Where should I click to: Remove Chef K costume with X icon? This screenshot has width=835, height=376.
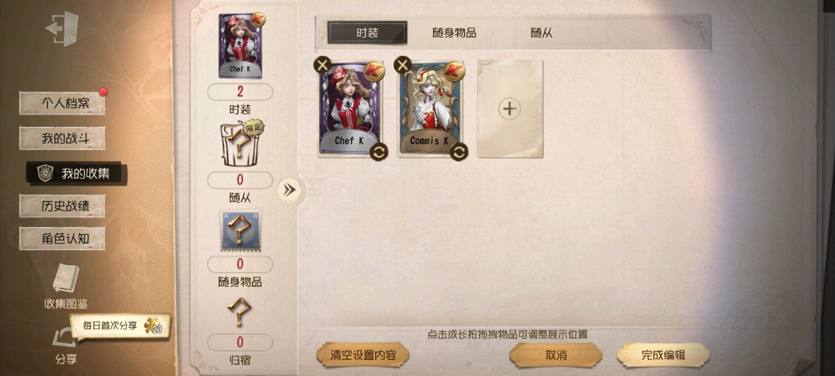[x=322, y=65]
